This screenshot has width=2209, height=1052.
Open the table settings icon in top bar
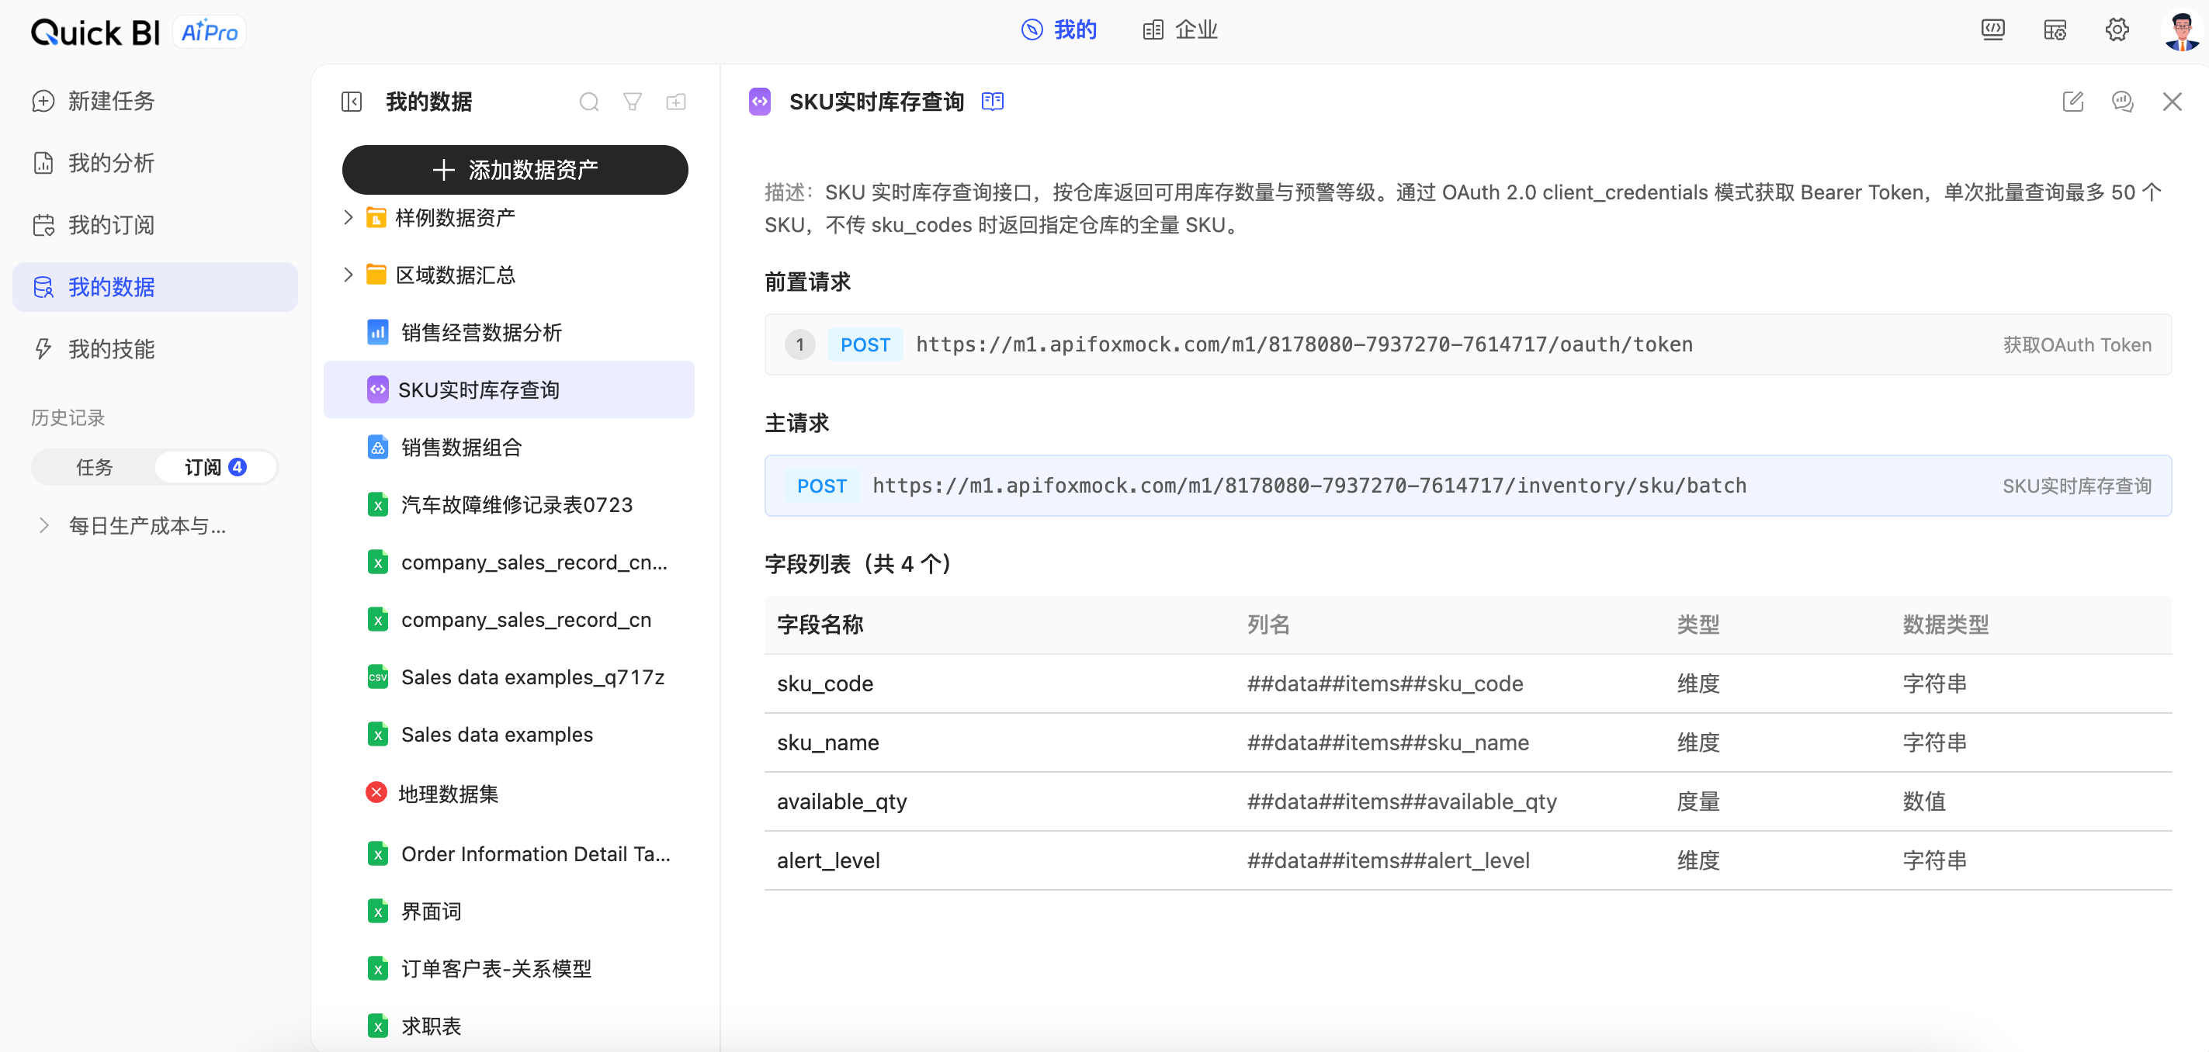[2055, 30]
